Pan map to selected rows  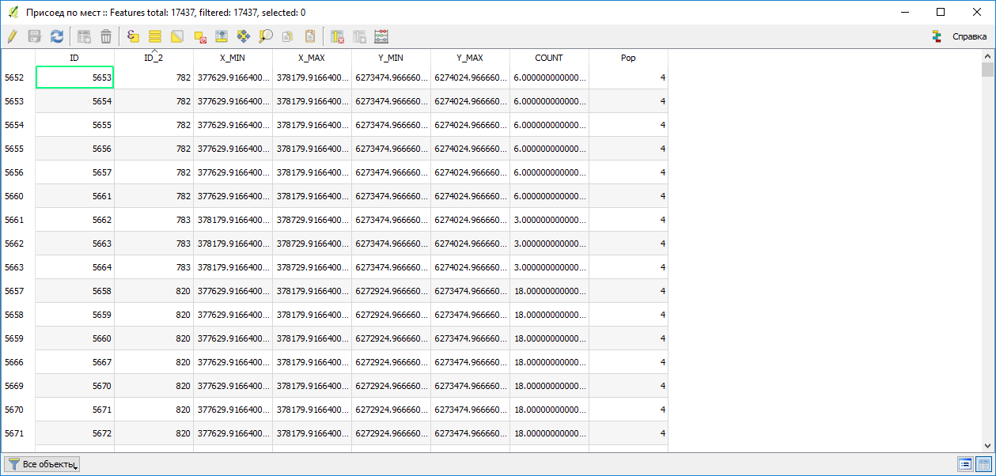244,36
